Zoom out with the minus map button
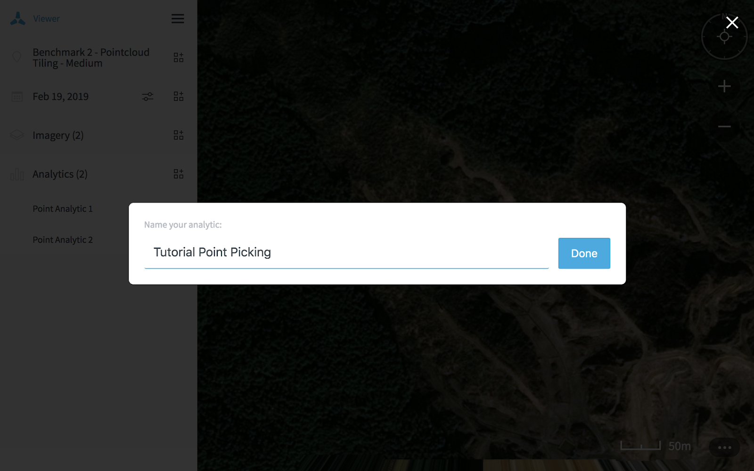The height and width of the screenshot is (471, 754). 724,126
